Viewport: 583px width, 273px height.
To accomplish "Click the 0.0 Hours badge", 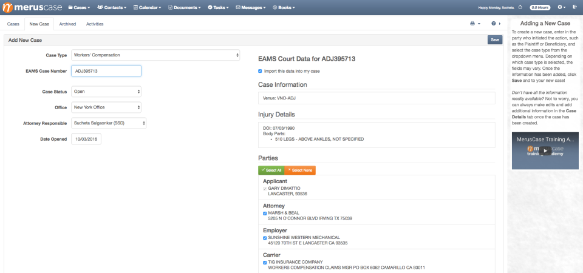I will pyautogui.click(x=540, y=7).
